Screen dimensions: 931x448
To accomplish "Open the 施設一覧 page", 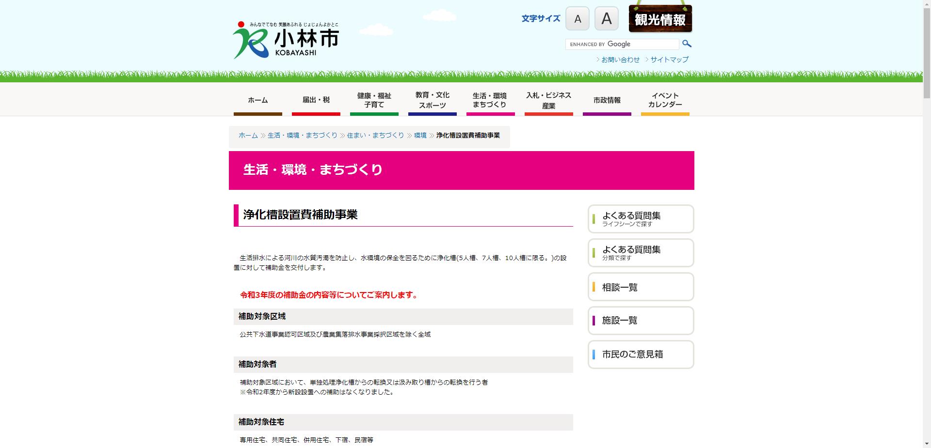I will 641,321.
